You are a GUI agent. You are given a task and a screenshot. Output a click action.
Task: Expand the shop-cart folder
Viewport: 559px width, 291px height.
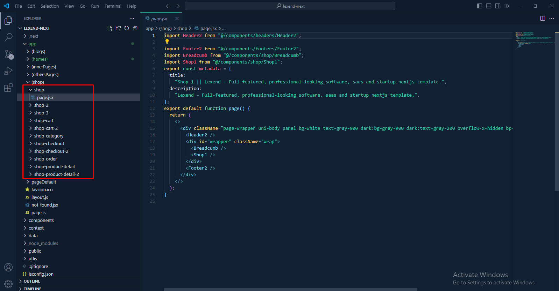[44, 120]
